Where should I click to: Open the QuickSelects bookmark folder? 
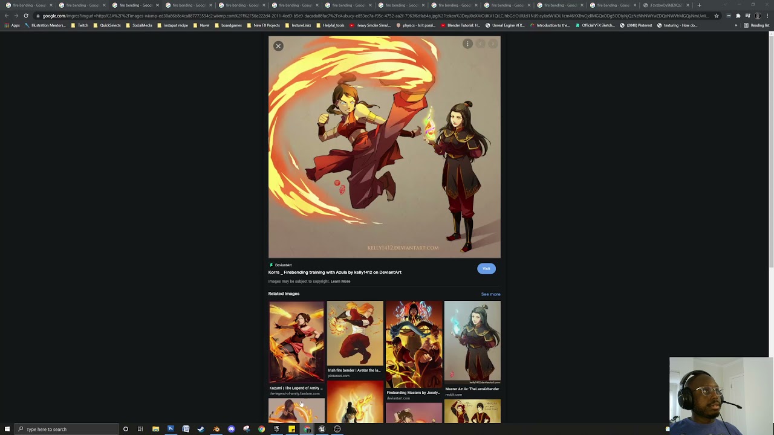point(107,25)
